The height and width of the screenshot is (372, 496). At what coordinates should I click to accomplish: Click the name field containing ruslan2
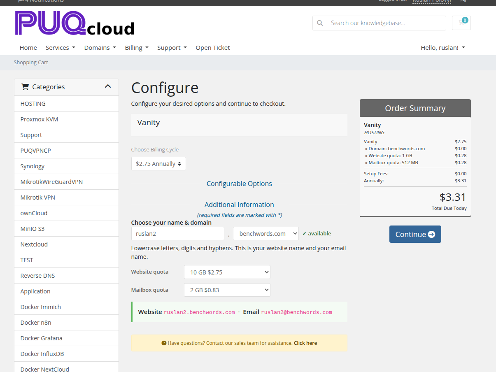point(178,234)
